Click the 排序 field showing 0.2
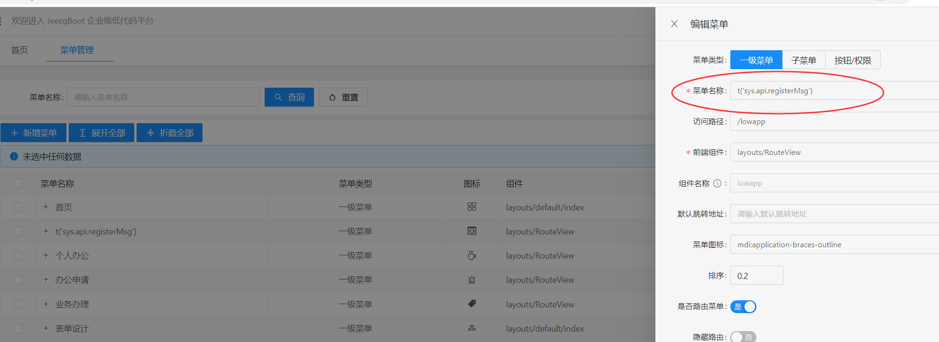Screen dimensions: 939x342 757,275
